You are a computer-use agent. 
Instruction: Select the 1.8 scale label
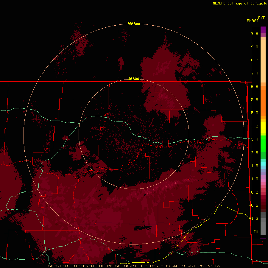[x=255, y=166]
